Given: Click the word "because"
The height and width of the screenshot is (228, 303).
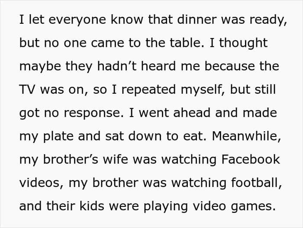Looking at the screenshot, I should pyautogui.click(x=229, y=66).
